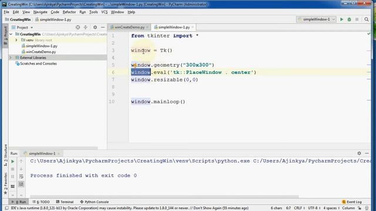Screen dimensions: 376x211
Task: Click the Run panel pause output icon
Action: [x=13, y=176]
